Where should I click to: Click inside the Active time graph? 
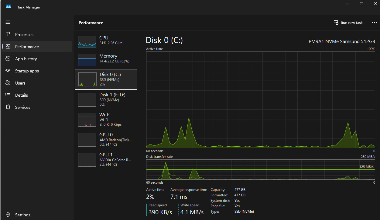click(261, 100)
